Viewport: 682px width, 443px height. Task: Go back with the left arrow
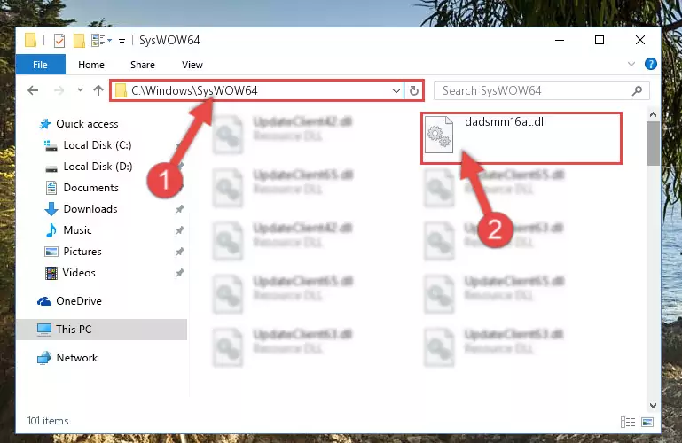[33, 90]
